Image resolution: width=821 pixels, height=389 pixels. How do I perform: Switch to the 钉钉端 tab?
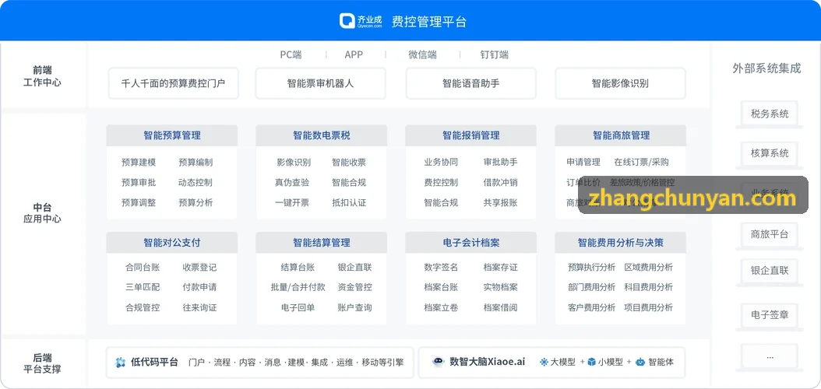coord(495,54)
